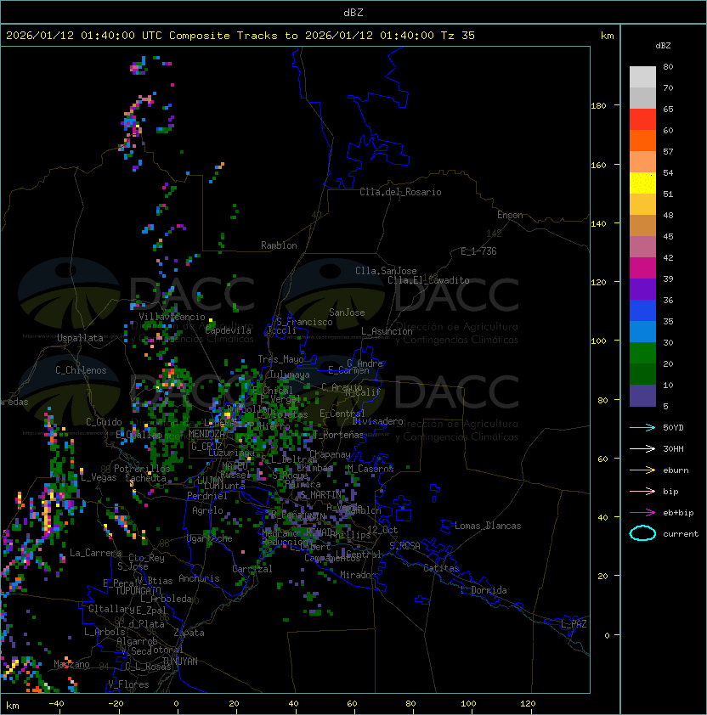Click the TUNUYAN city label
This screenshot has height=715, width=707.
point(180,662)
